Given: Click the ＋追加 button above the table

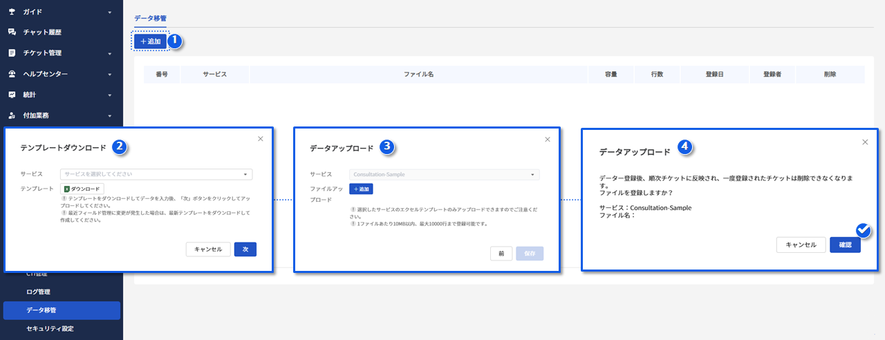Looking at the screenshot, I should click(x=150, y=41).
